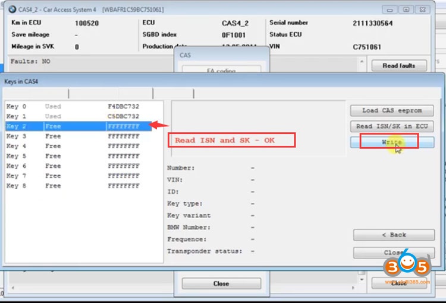Click the VIN value C751061
This screenshot has width=446, height=303.
tap(367, 47)
